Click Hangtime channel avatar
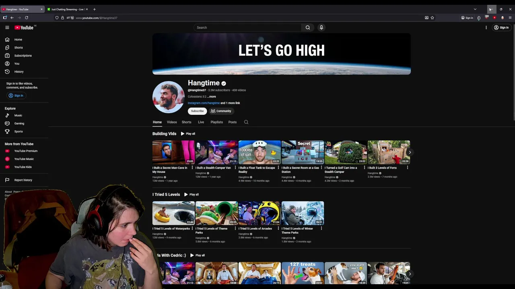This screenshot has height=289, width=515. [x=168, y=97]
